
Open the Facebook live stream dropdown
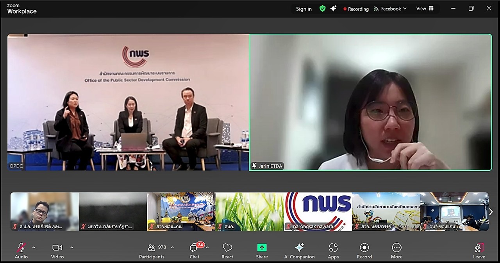[x=390, y=9]
